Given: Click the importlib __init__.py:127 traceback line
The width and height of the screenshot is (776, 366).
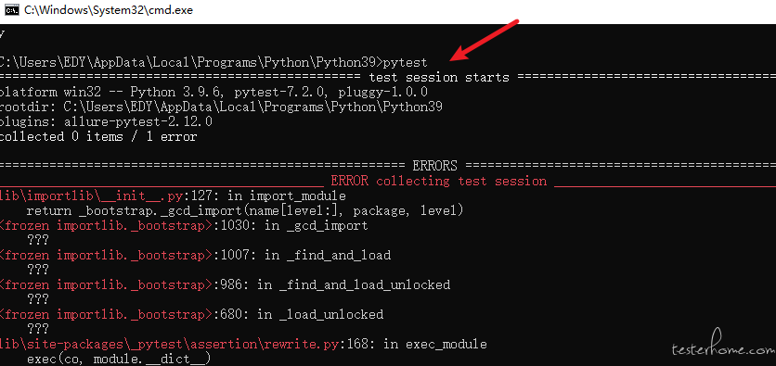Looking at the screenshot, I should (173, 196).
